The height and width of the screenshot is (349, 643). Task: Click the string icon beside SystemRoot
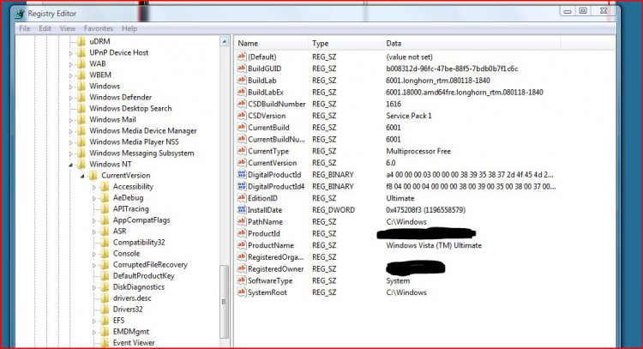pyautogui.click(x=242, y=292)
